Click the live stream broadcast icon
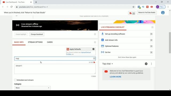171x96 pixels. (x=18, y=25)
